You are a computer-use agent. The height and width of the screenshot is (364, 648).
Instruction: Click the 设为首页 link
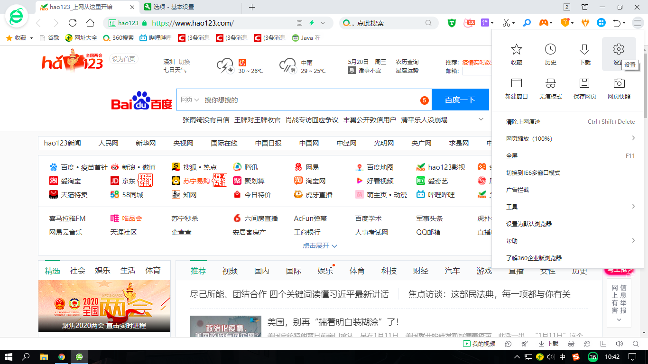pyautogui.click(x=123, y=59)
